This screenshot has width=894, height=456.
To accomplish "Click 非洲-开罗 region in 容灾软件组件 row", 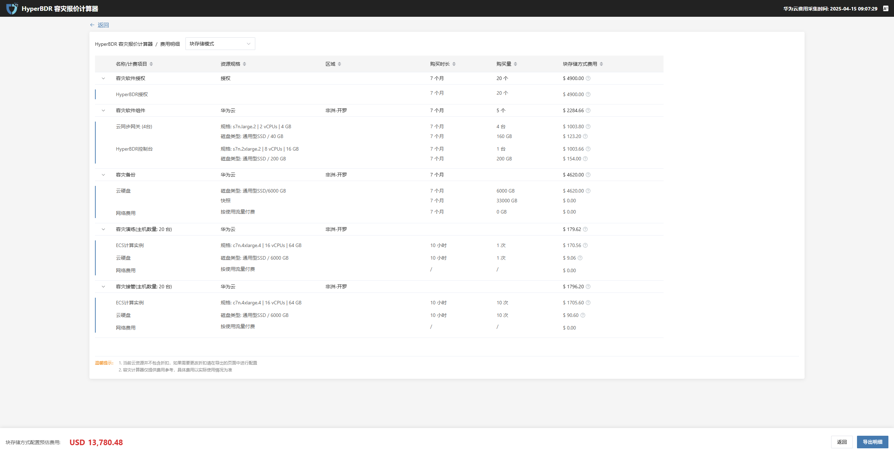I will click(336, 110).
